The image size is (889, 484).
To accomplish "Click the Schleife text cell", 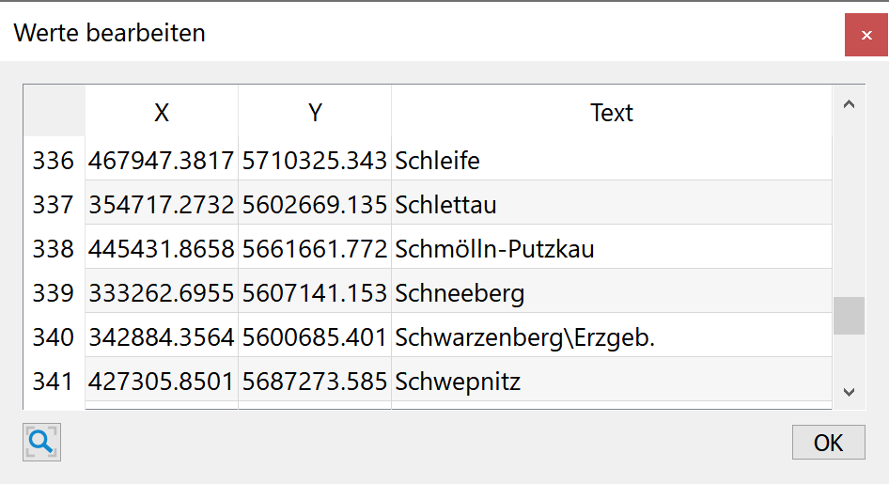I will (612, 161).
